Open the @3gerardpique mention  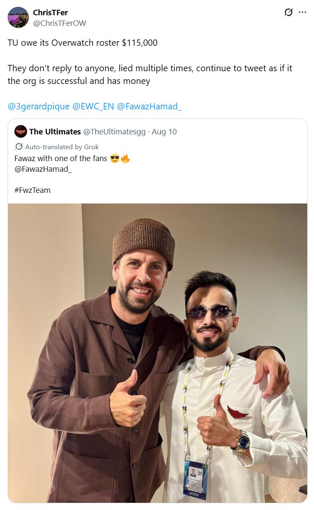[39, 106]
